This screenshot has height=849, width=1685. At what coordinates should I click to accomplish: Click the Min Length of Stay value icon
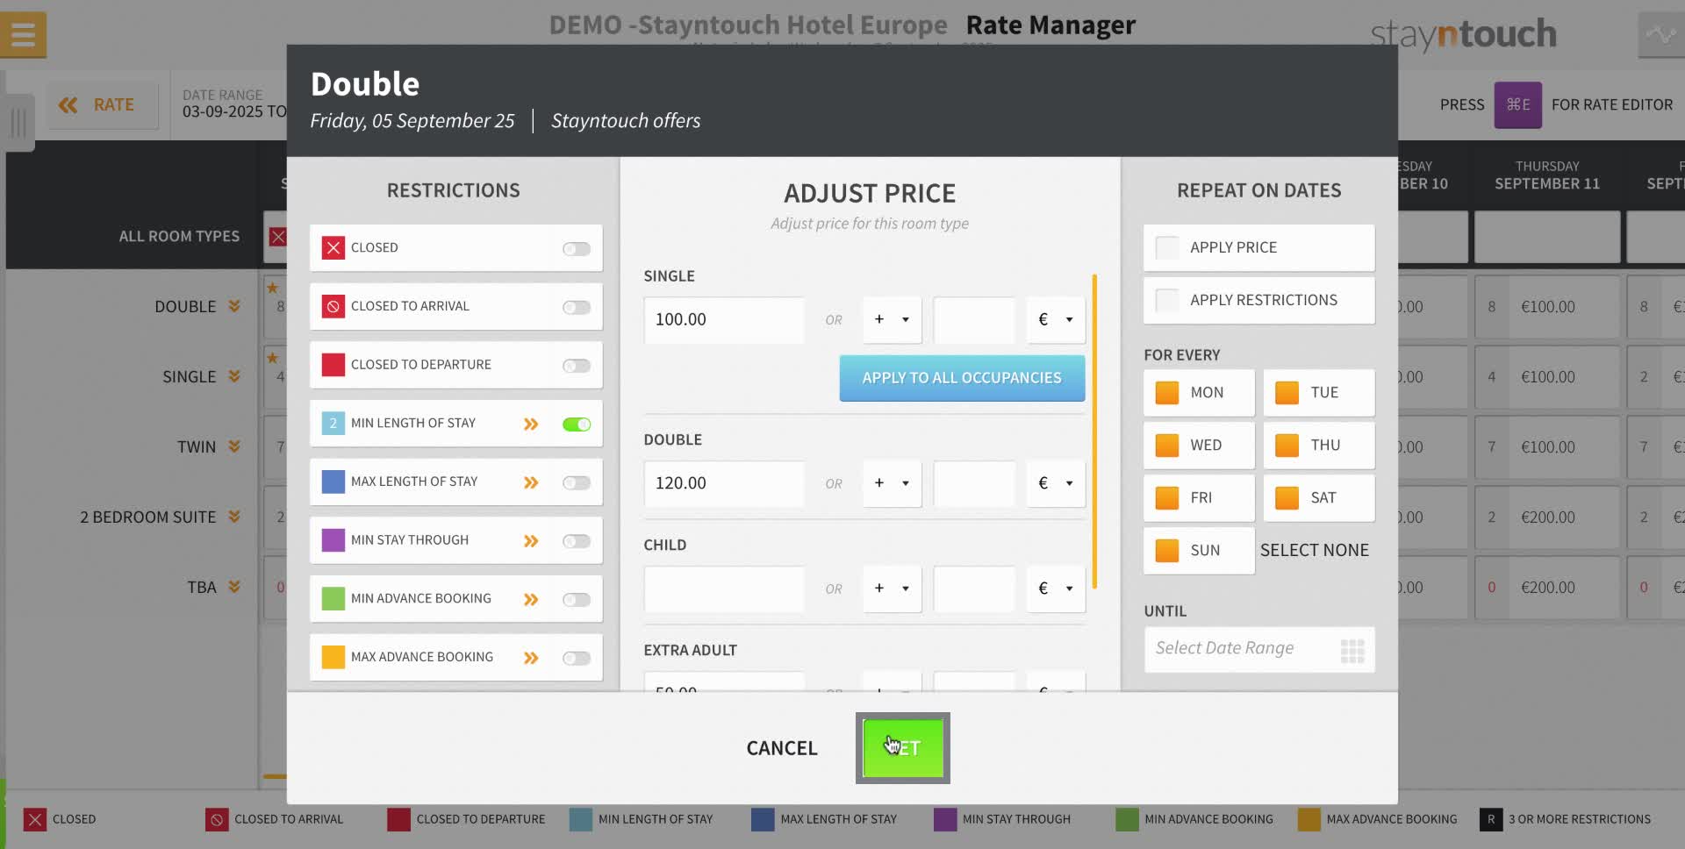(333, 424)
